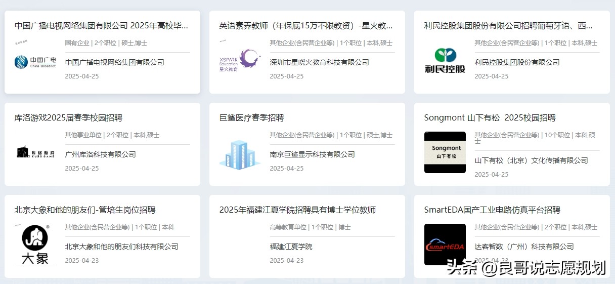Open 巨鲨医疗春季招聘 title

point(251,117)
